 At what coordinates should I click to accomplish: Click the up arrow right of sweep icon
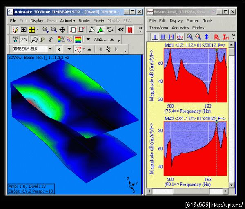tap(89, 49)
